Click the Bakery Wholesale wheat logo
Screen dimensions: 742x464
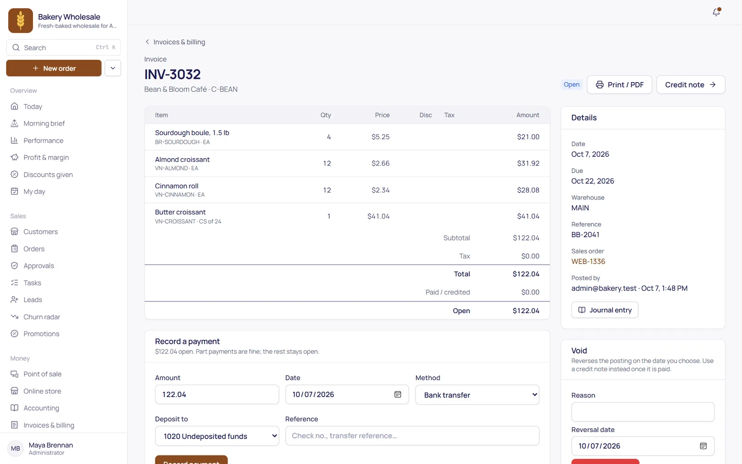pyautogui.click(x=20, y=20)
